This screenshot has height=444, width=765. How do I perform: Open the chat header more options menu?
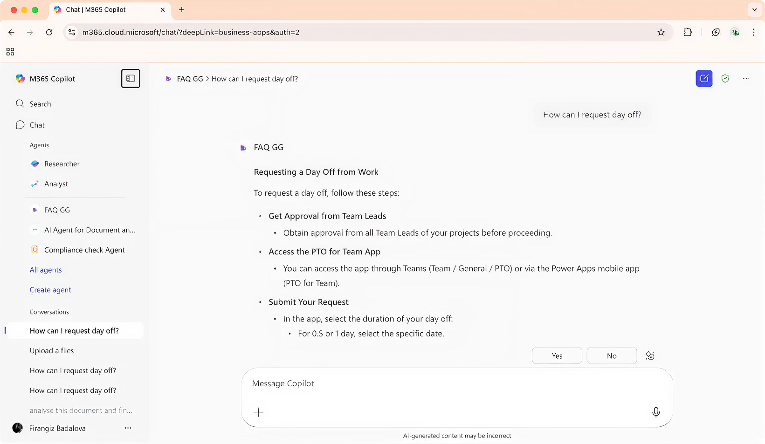[746, 79]
